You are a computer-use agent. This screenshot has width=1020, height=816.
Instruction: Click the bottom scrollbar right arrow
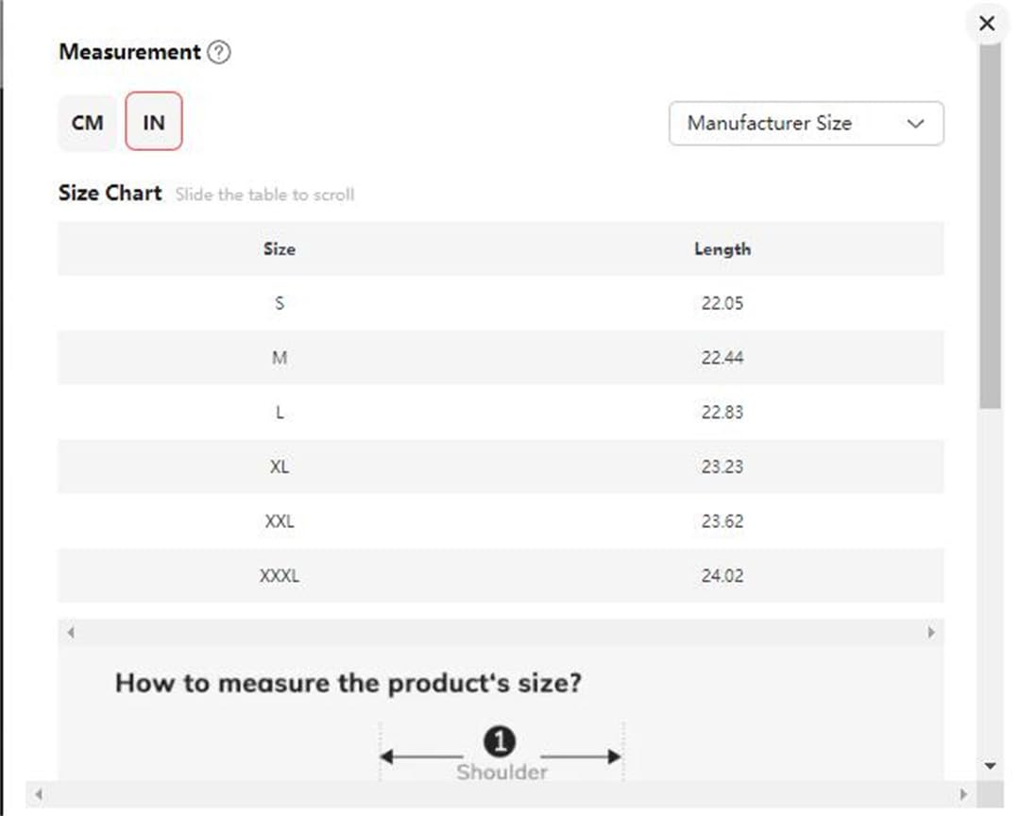tap(963, 794)
